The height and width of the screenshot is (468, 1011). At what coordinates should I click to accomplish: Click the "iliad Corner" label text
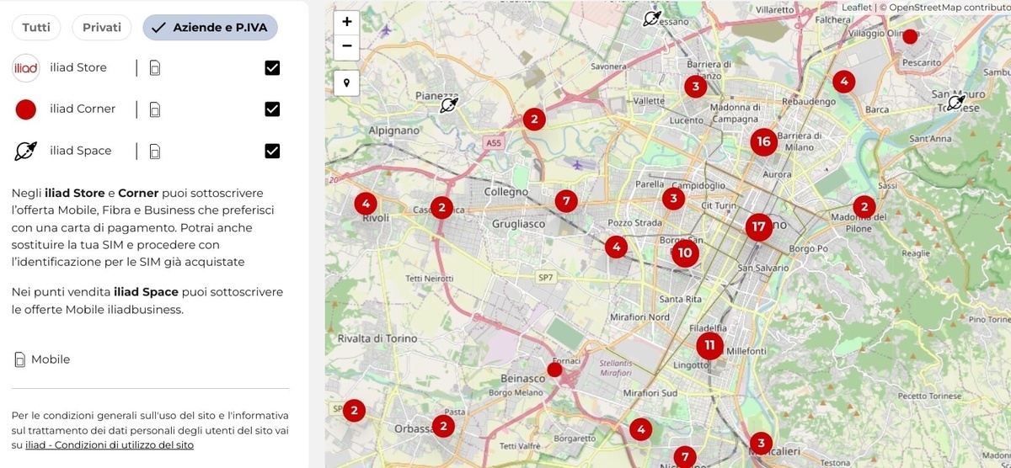coord(83,109)
